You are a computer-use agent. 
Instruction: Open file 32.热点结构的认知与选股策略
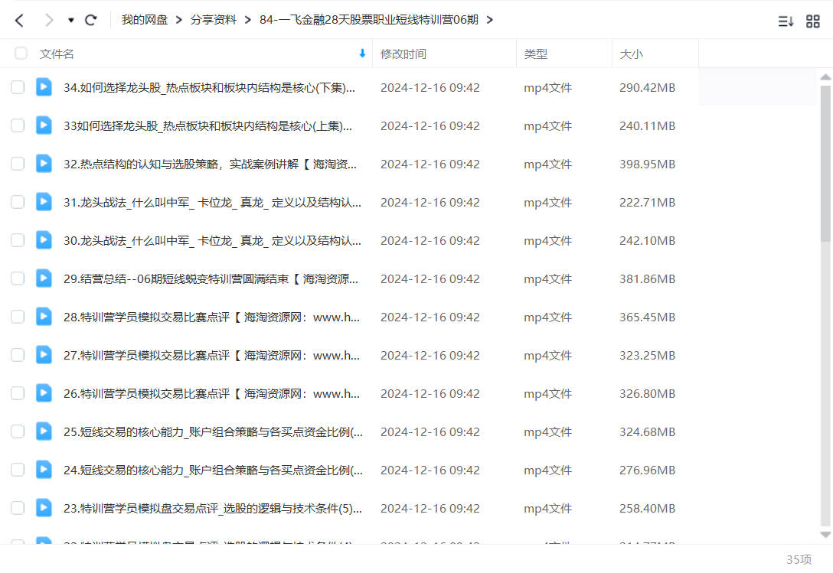pyautogui.click(x=210, y=164)
